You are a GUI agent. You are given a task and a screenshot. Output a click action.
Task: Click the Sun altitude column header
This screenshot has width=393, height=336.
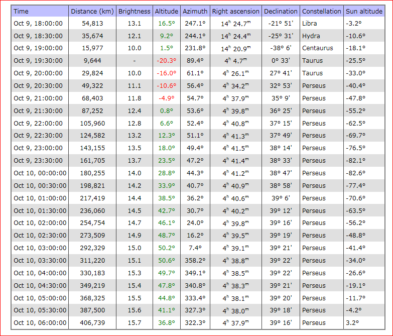pos(364,11)
